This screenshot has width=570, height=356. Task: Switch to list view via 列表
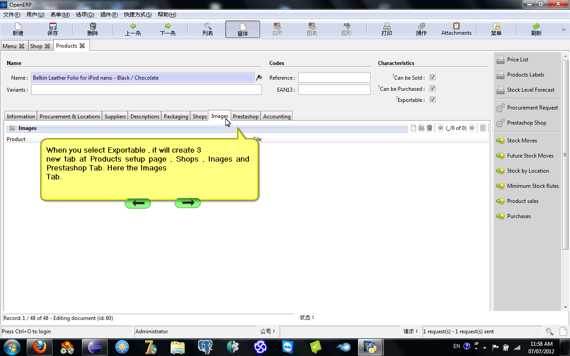click(208, 29)
